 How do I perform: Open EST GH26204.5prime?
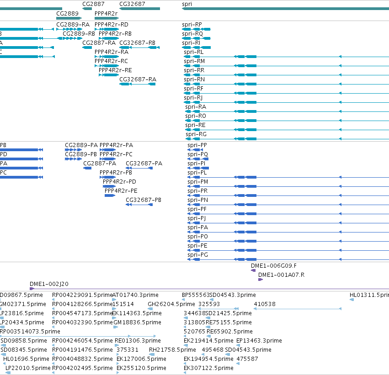coord(171,304)
